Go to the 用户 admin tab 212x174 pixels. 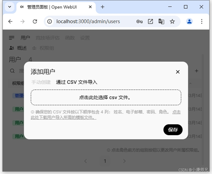[x=25, y=38]
